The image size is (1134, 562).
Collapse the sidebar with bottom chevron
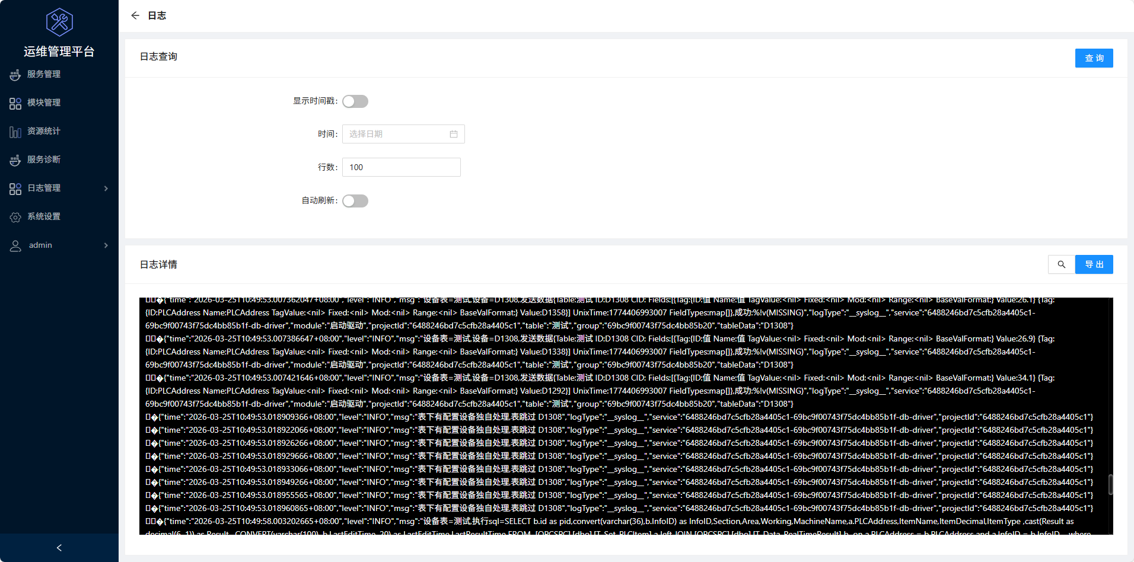pos(59,548)
